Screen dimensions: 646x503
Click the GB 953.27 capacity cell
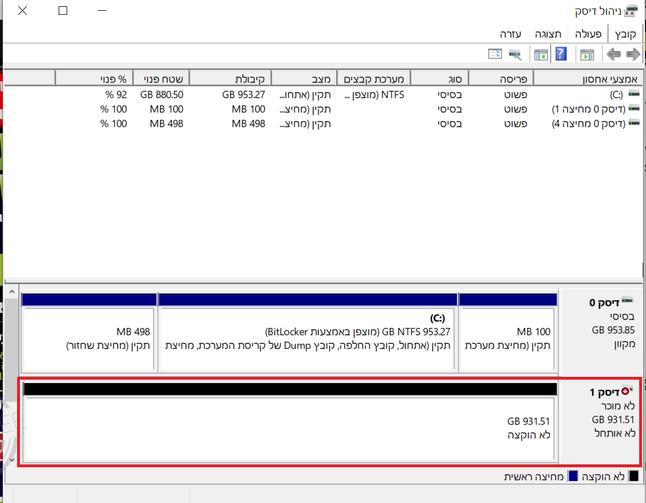pyautogui.click(x=244, y=94)
